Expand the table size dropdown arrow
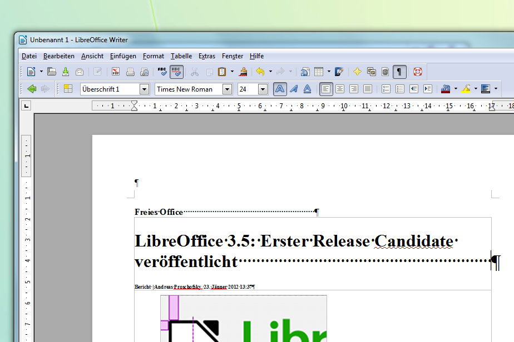 click(x=329, y=72)
